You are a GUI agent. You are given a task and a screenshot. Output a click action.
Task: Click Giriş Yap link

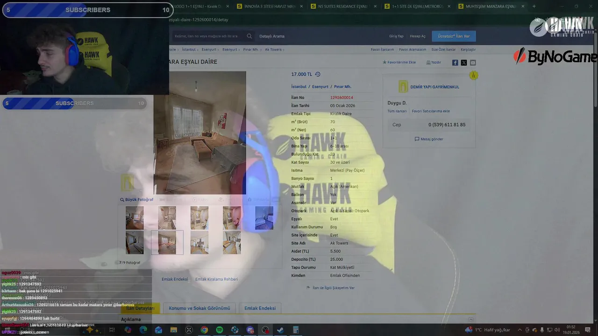coord(396,36)
